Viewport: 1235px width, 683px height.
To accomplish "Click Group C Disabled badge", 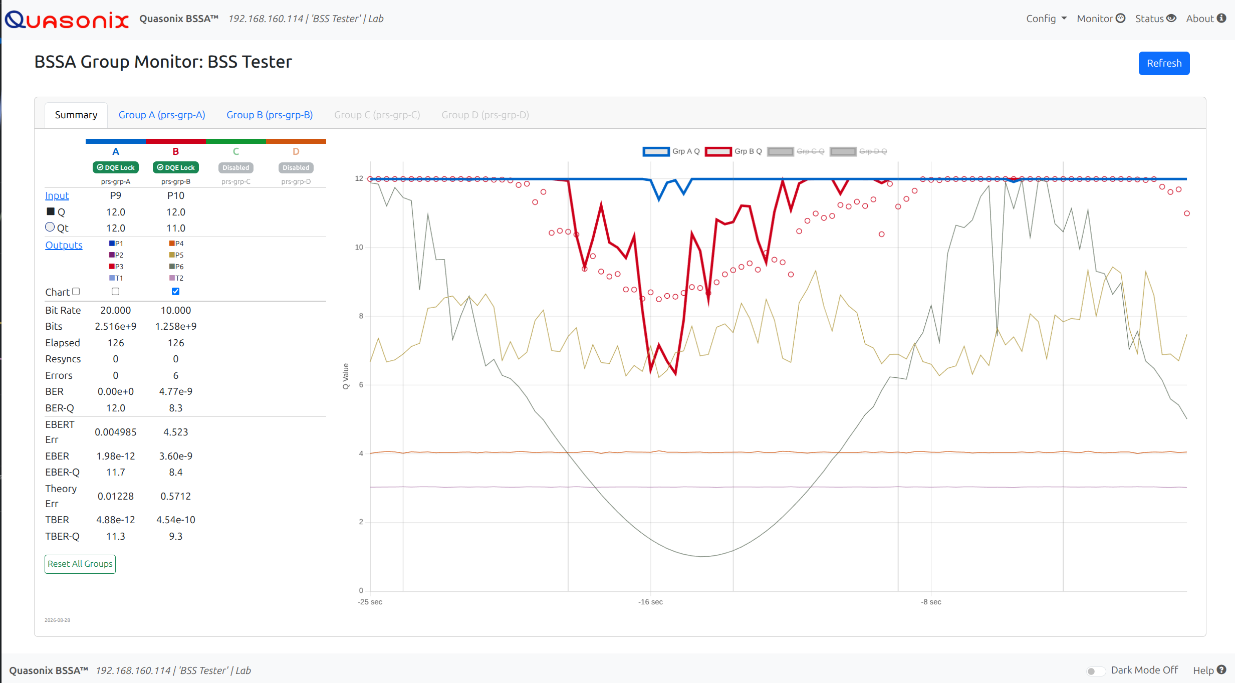I will click(x=236, y=167).
